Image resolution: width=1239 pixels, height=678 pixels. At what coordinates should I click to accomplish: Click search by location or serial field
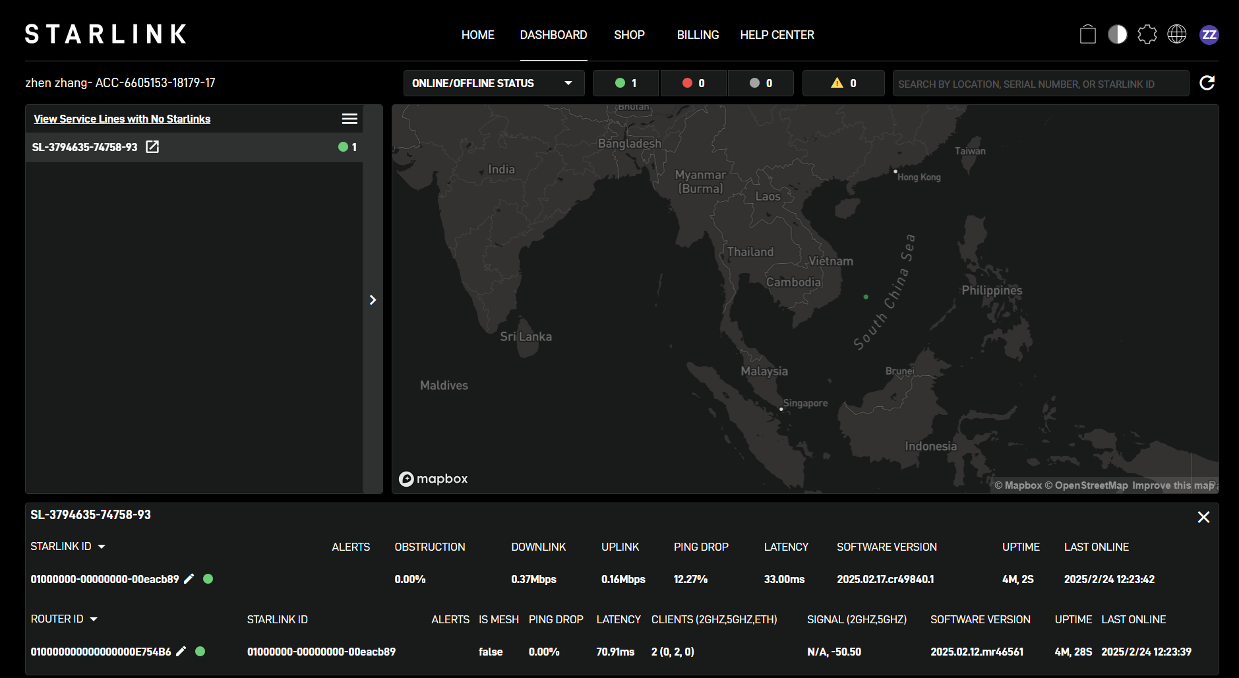click(1041, 84)
